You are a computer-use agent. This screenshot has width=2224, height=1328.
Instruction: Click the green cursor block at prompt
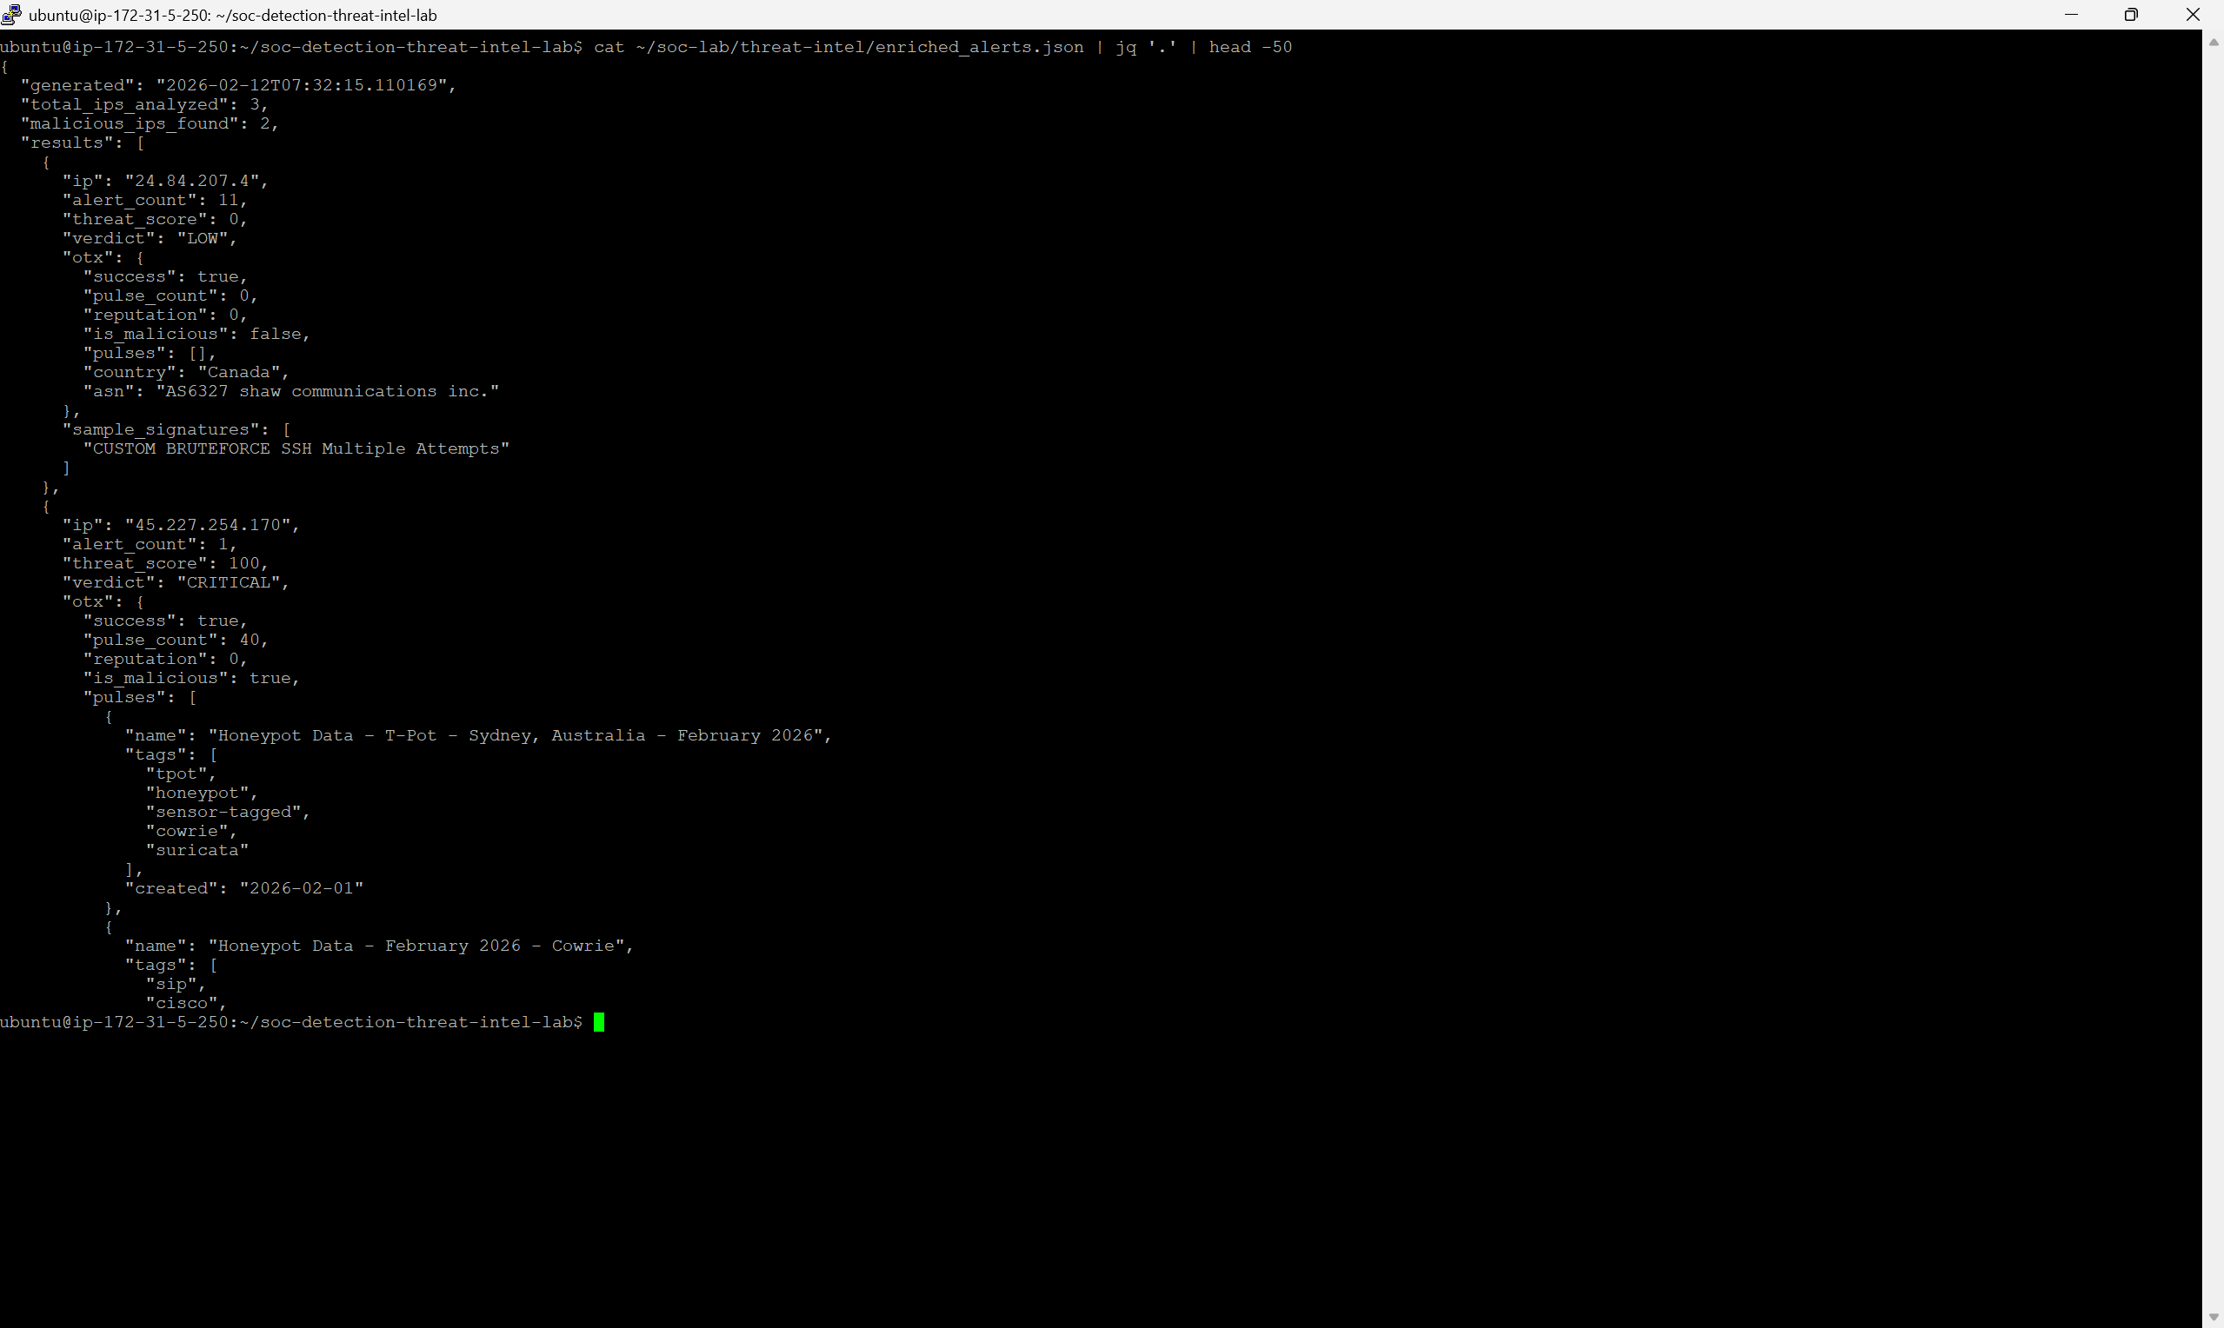pyautogui.click(x=599, y=1022)
